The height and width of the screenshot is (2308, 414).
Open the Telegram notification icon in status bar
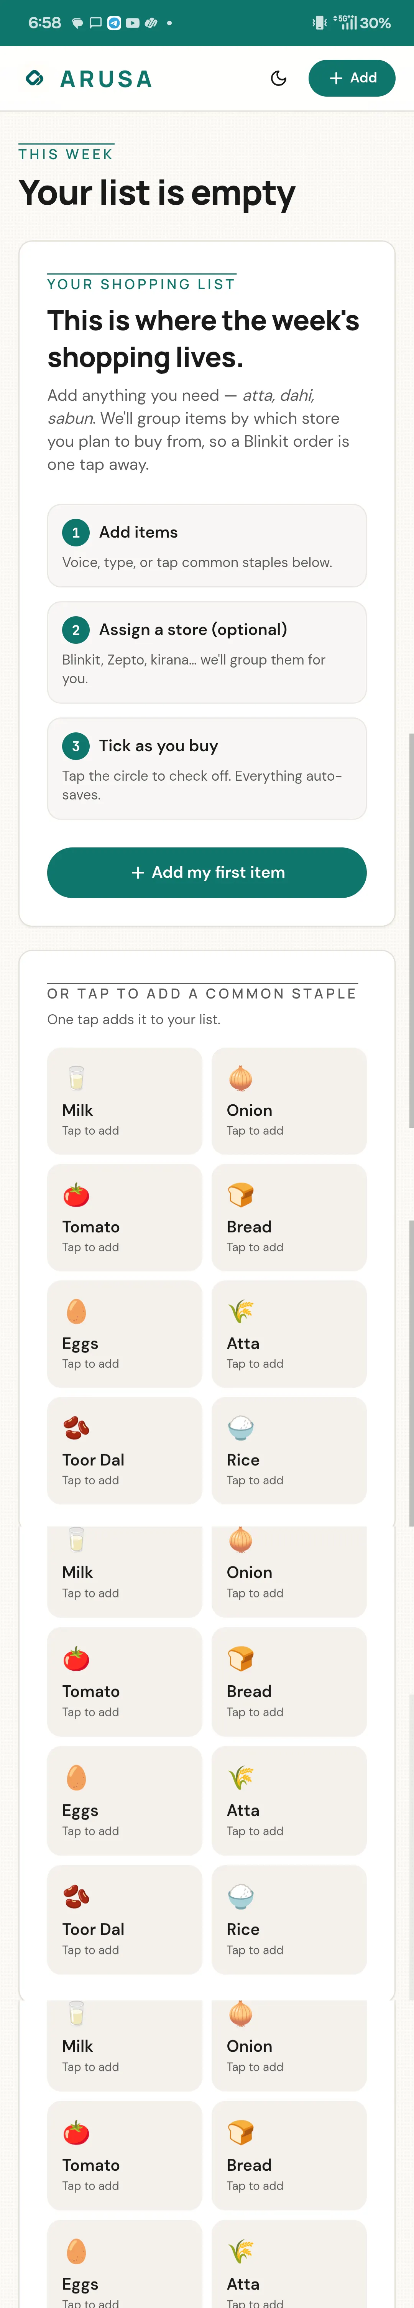click(x=114, y=23)
